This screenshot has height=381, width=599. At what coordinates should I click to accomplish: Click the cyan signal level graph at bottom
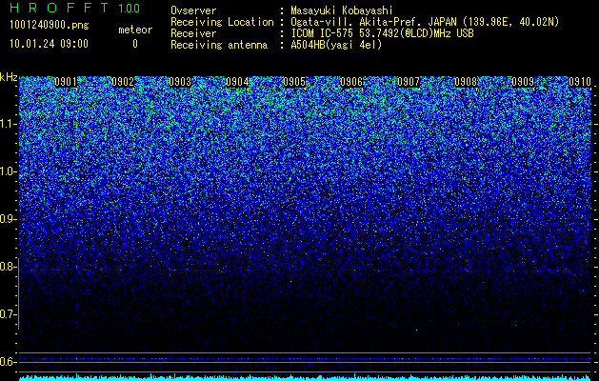click(306, 377)
